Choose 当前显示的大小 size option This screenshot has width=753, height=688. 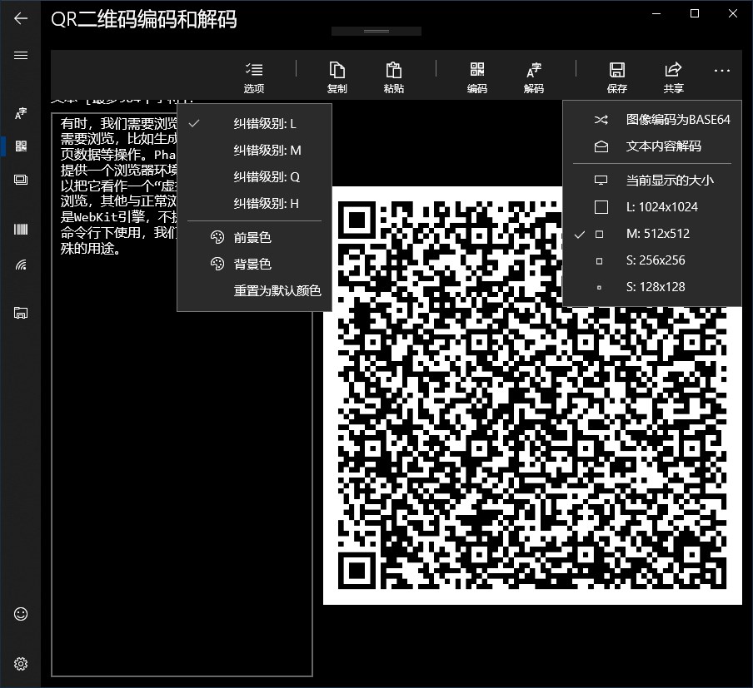click(652, 181)
